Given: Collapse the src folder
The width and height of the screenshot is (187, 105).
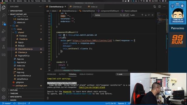Looking at the screenshot, I should pos(17,26).
